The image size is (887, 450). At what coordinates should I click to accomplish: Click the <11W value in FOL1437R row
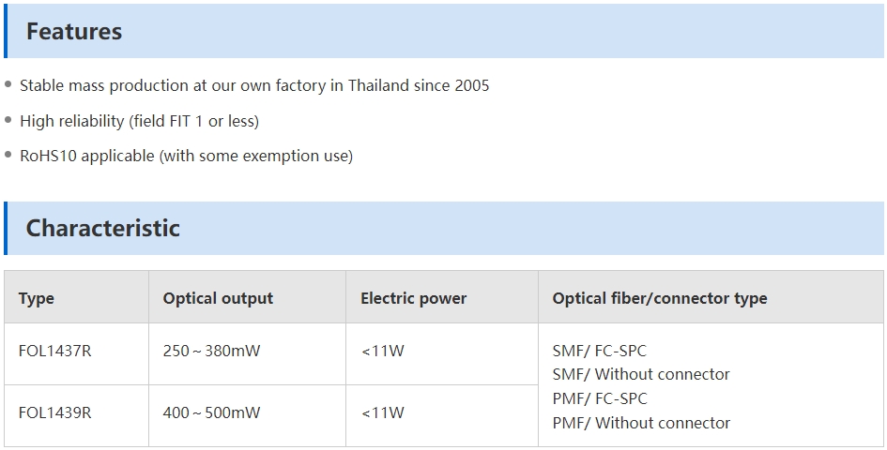pos(383,351)
